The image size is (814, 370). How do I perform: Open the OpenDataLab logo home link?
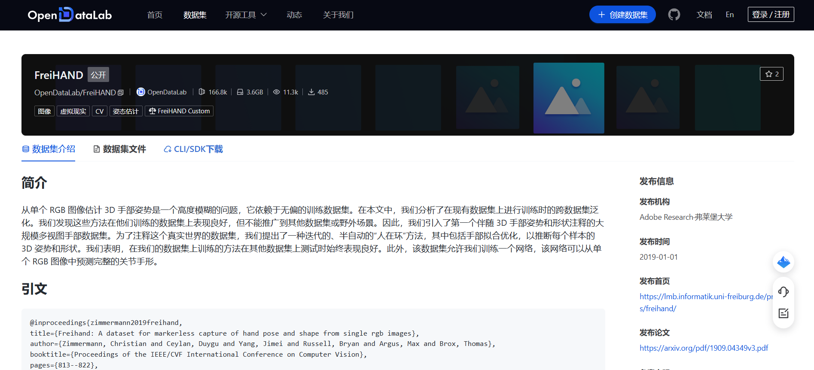[x=70, y=15]
